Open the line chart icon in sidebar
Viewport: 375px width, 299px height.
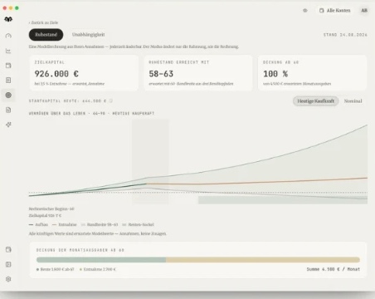click(8, 51)
